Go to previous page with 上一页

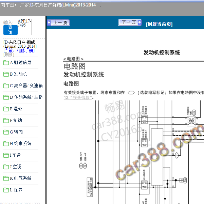click(58, 23)
